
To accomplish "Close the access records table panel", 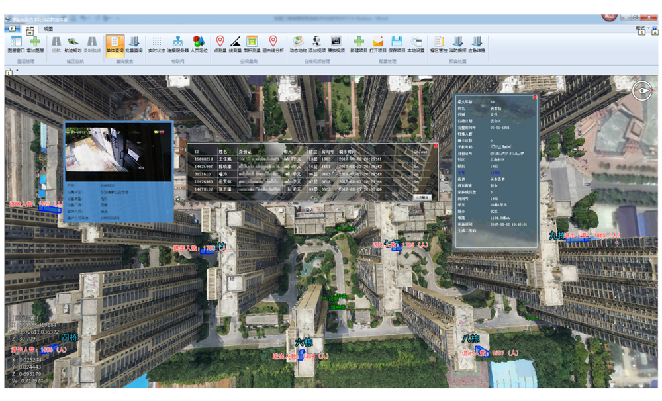I will pos(436,145).
